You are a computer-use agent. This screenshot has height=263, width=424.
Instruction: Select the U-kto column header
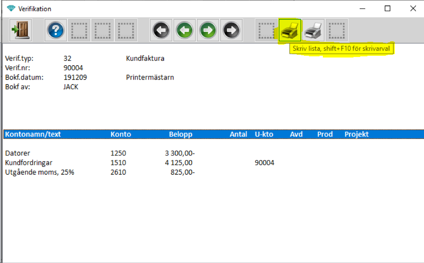pos(264,134)
